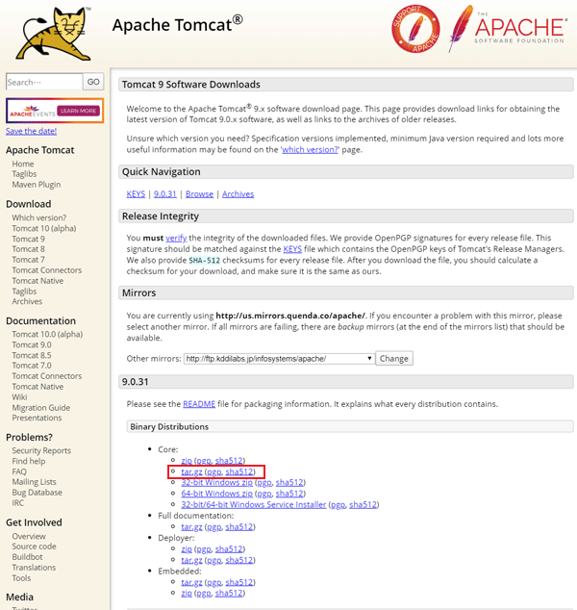Download the Core tar.gz distribution

[191, 471]
